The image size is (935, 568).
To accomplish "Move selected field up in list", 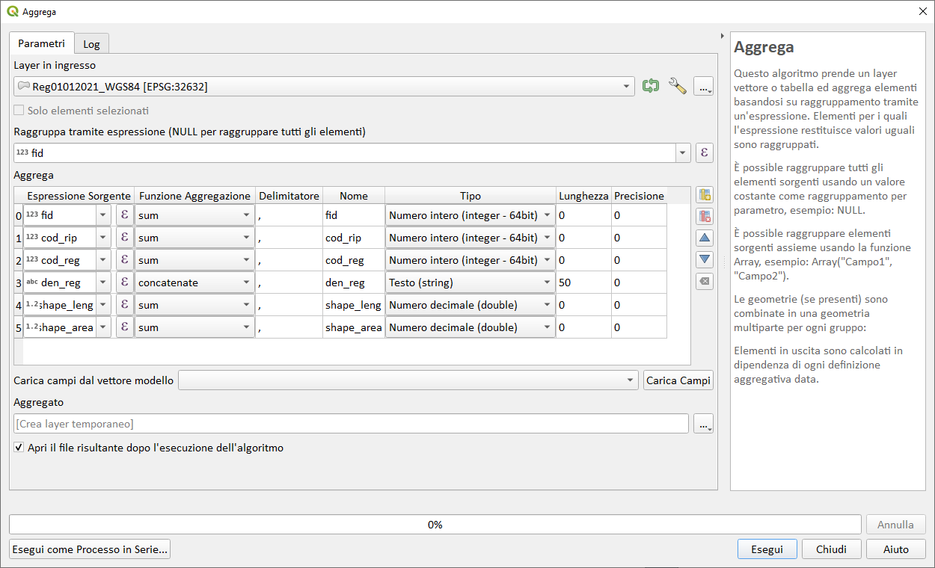I will (704, 238).
